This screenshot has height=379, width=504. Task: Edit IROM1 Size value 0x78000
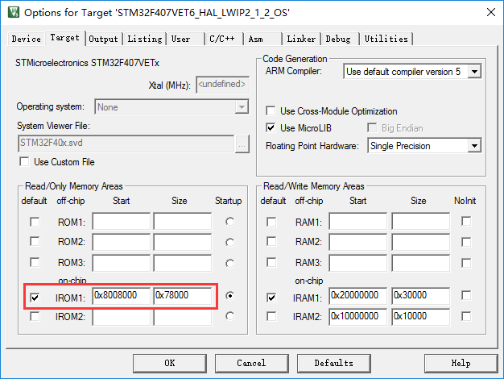coord(183,296)
